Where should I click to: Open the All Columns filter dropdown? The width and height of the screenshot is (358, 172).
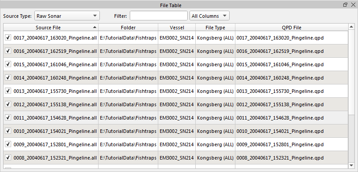(x=210, y=16)
